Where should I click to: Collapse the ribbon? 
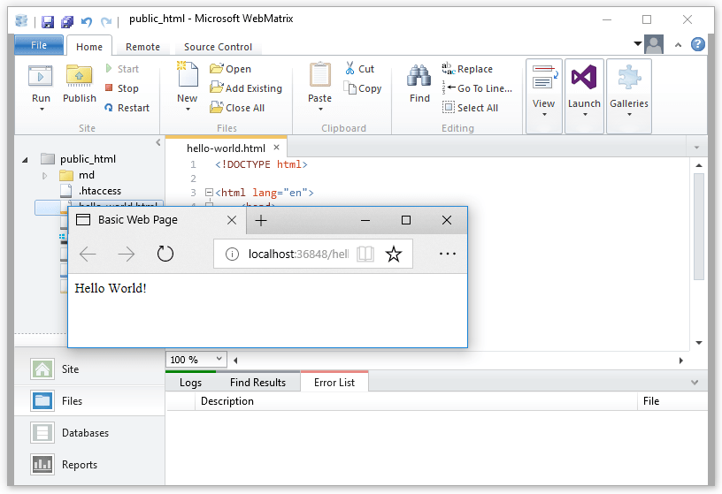[x=678, y=44]
